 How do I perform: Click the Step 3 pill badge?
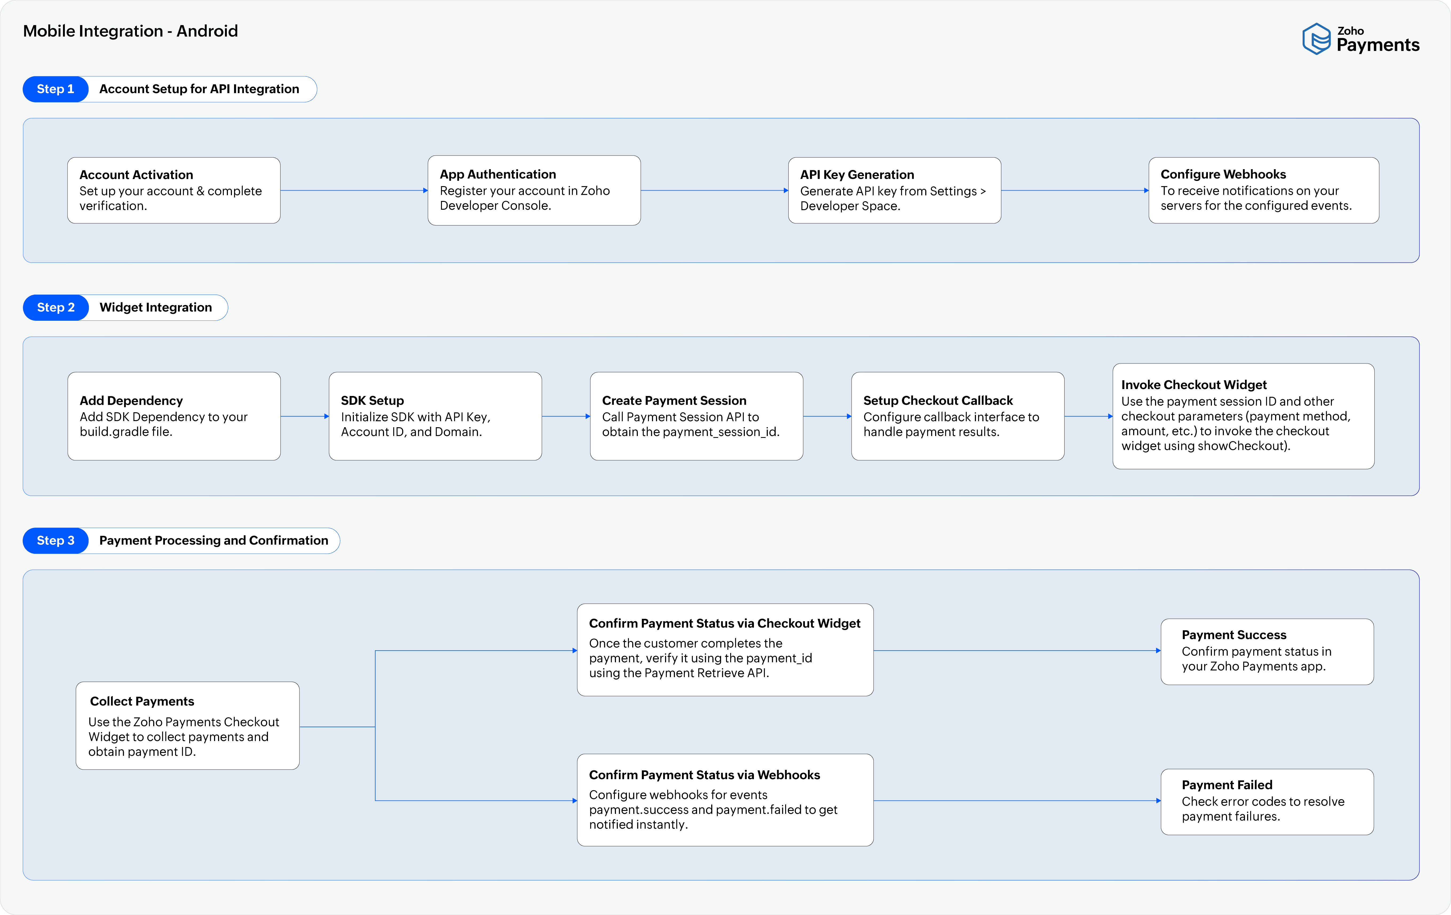55,540
